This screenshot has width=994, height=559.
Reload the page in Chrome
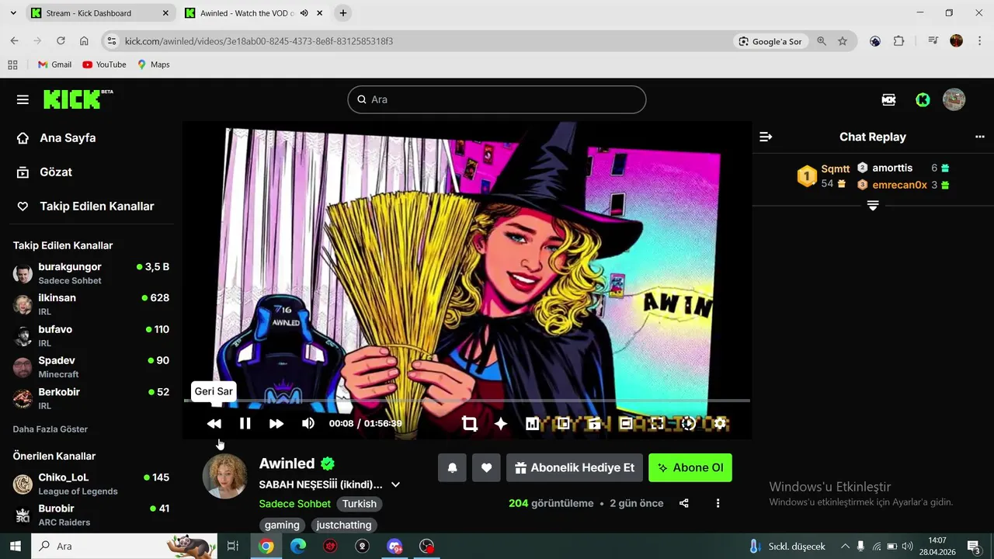click(61, 41)
